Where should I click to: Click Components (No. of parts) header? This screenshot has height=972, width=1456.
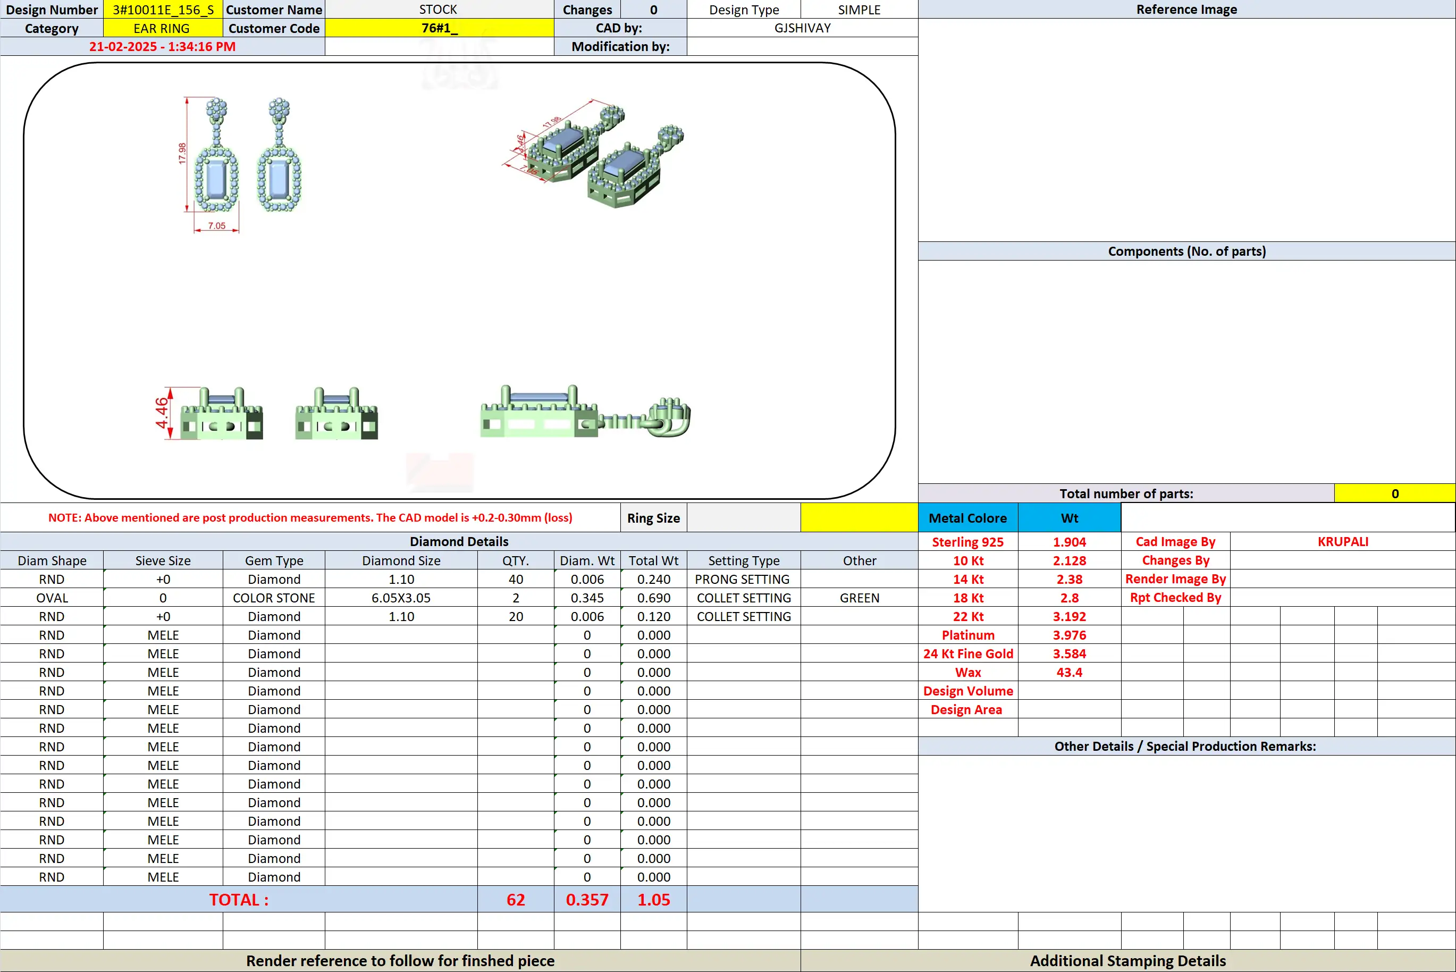tap(1186, 251)
